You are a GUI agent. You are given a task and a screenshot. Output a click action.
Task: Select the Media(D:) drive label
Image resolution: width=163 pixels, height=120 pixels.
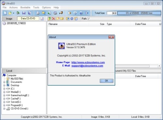tap(16, 92)
